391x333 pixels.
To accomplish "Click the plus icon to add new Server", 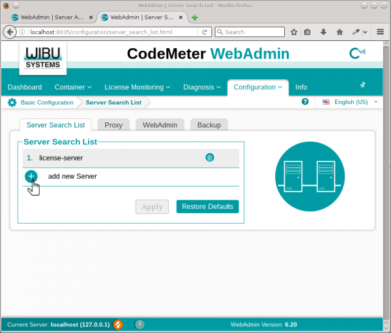I will (x=31, y=176).
